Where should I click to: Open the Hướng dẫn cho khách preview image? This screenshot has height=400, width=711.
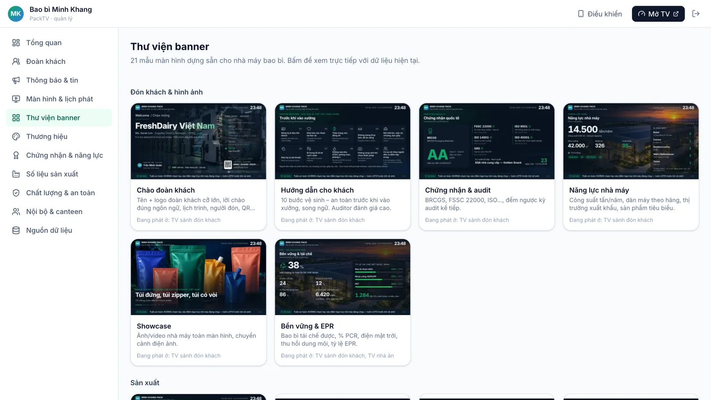pos(343,141)
